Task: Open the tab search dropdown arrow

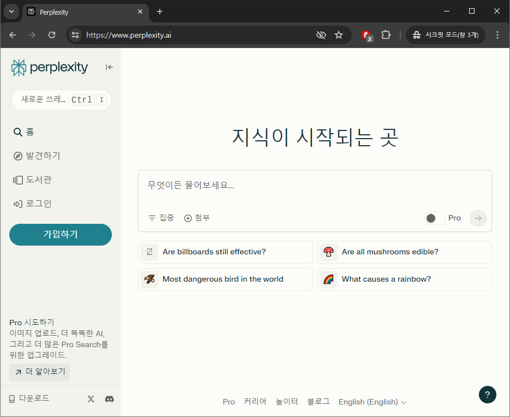Action: tap(11, 11)
